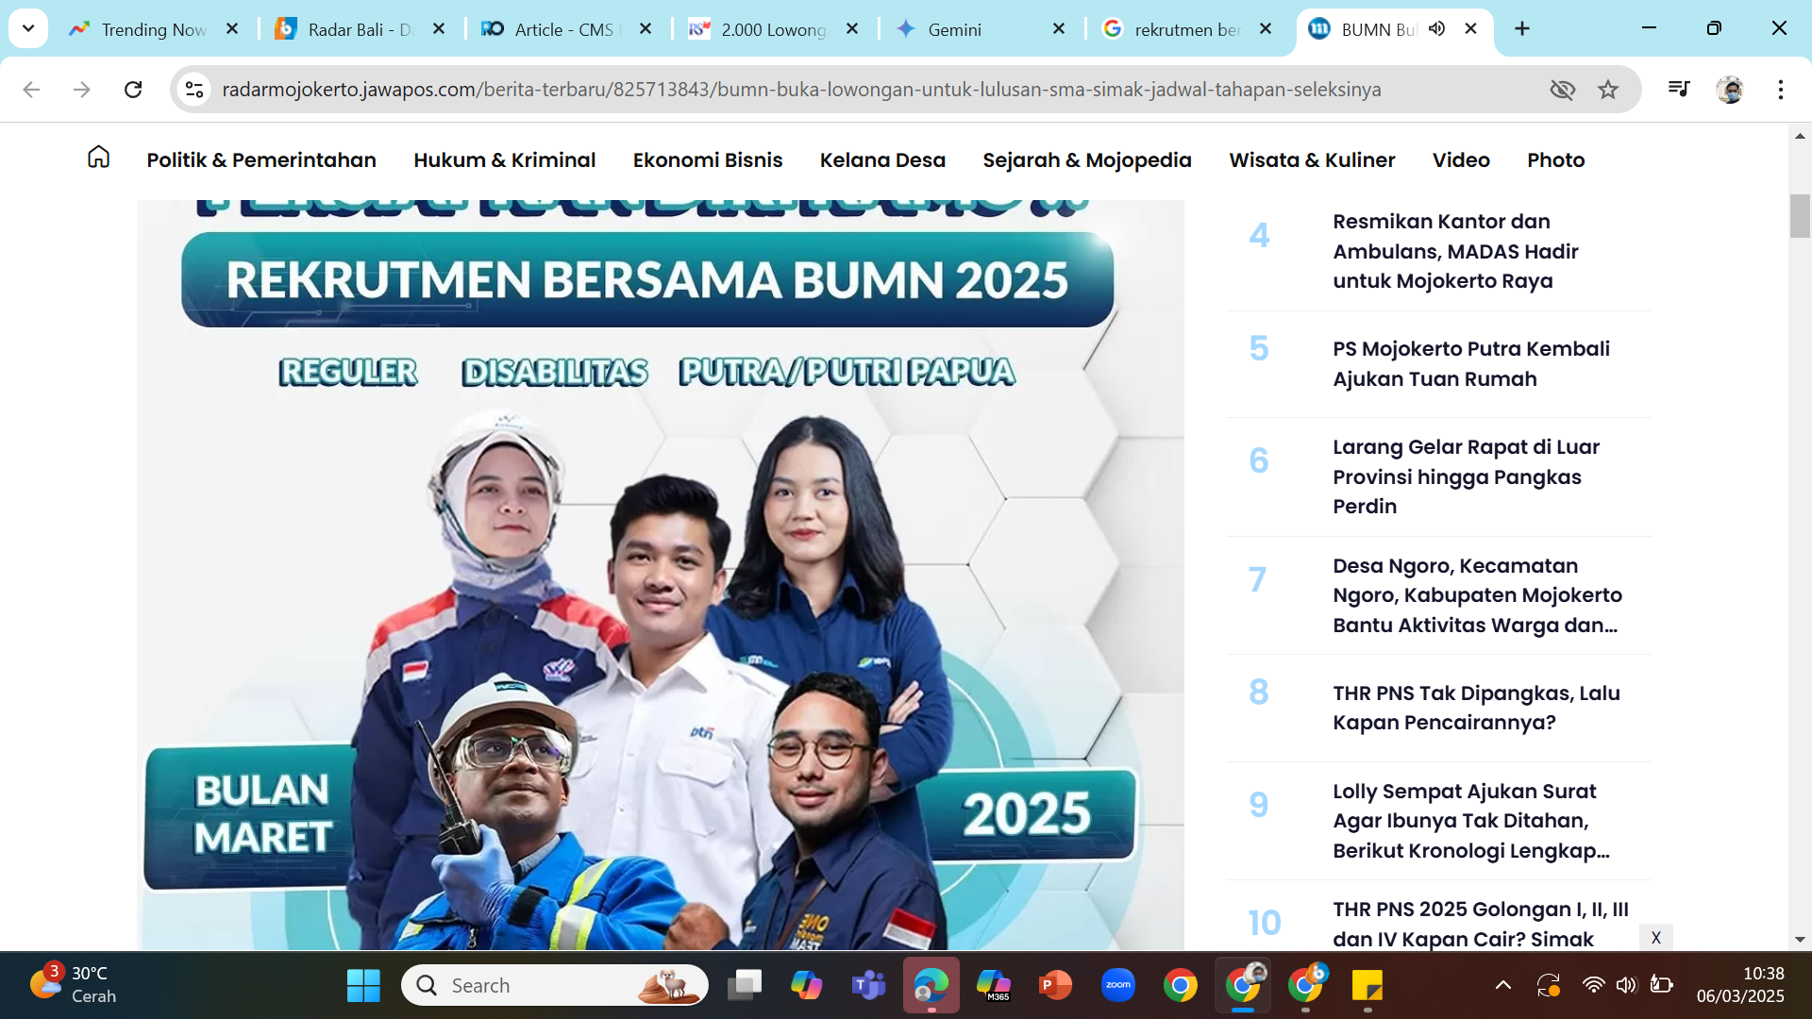Open the Sejarah & Mojopedia menu
The width and height of the screenshot is (1812, 1019).
click(x=1087, y=160)
